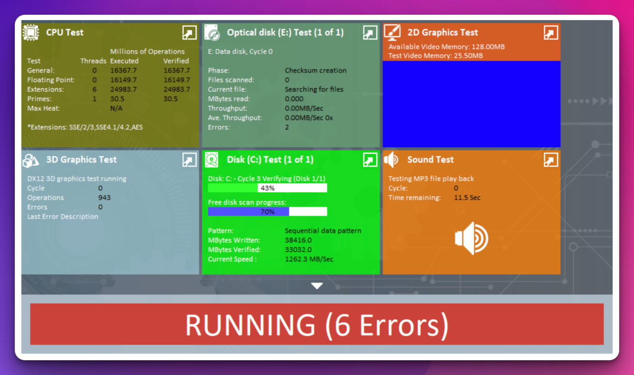The height and width of the screenshot is (375, 634).
Task: Click the 70% free disk scan progress bar
Action: tap(267, 211)
